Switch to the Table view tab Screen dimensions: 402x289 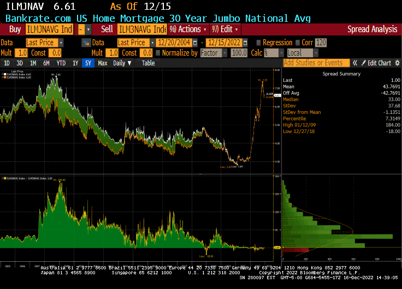tap(148, 63)
